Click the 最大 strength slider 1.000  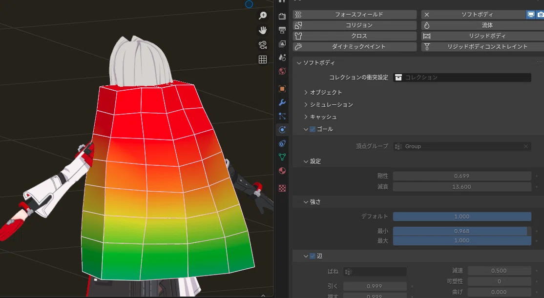462,241
